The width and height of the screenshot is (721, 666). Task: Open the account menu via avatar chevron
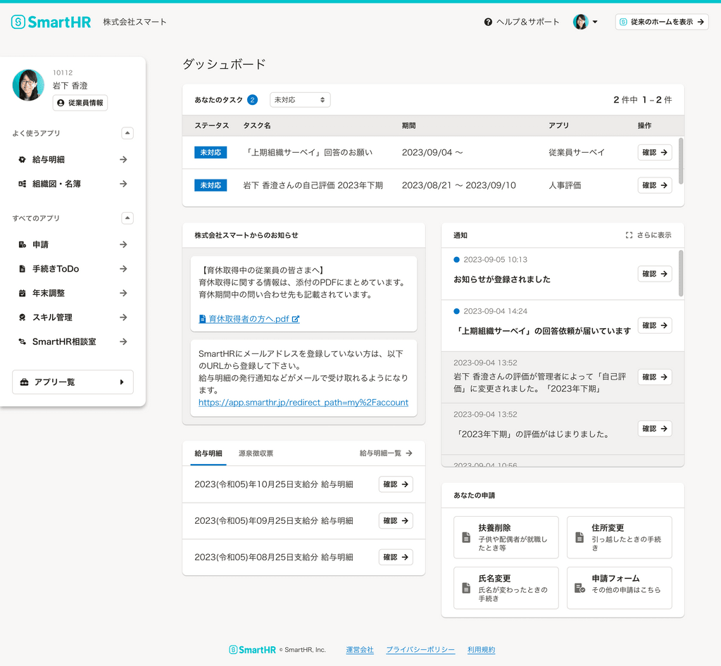(x=596, y=22)
